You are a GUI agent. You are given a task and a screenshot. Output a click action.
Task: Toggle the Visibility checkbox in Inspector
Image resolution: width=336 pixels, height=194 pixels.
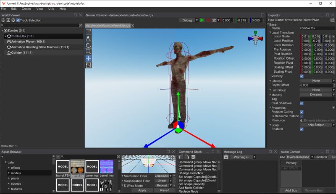tap(302, 76)
